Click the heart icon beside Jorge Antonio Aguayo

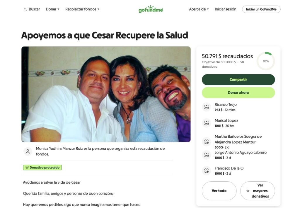point(206,155)
